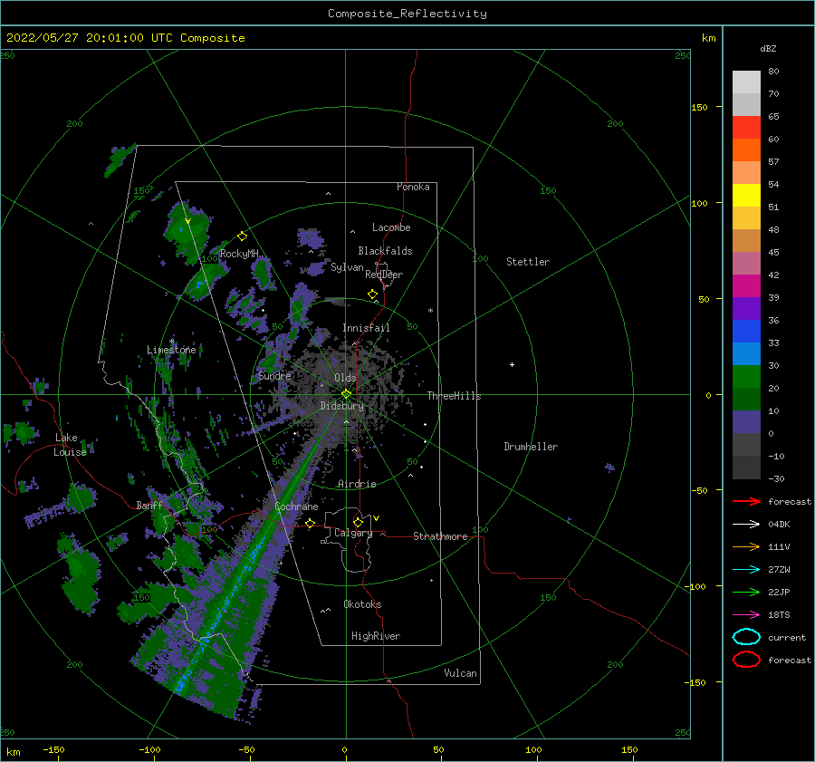The width and height of the screenshot is (815, 762).
Task: Click the Vulcan label
Action: [461, 673]
